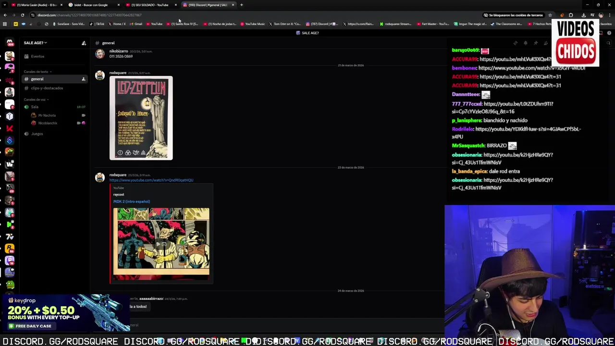Open the Eventos calendar entry

(x=37, y=56)
